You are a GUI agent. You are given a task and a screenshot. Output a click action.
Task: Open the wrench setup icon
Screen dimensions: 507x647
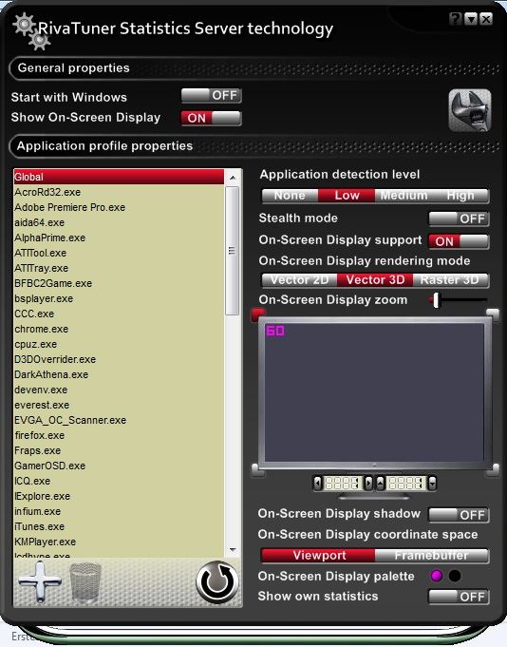point(469,110)
